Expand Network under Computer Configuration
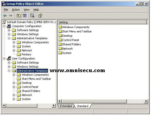 tap(14, 50)
